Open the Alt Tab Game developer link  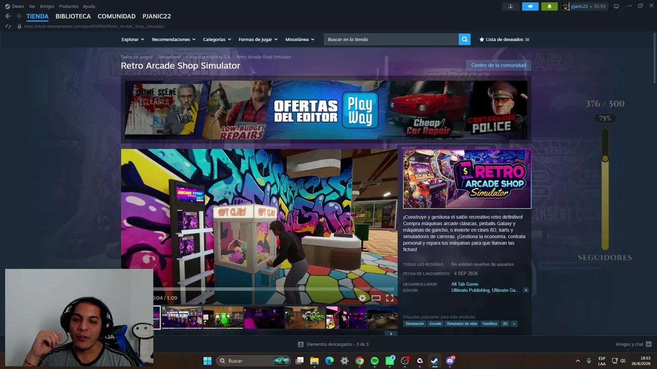[x=465, y=284]
